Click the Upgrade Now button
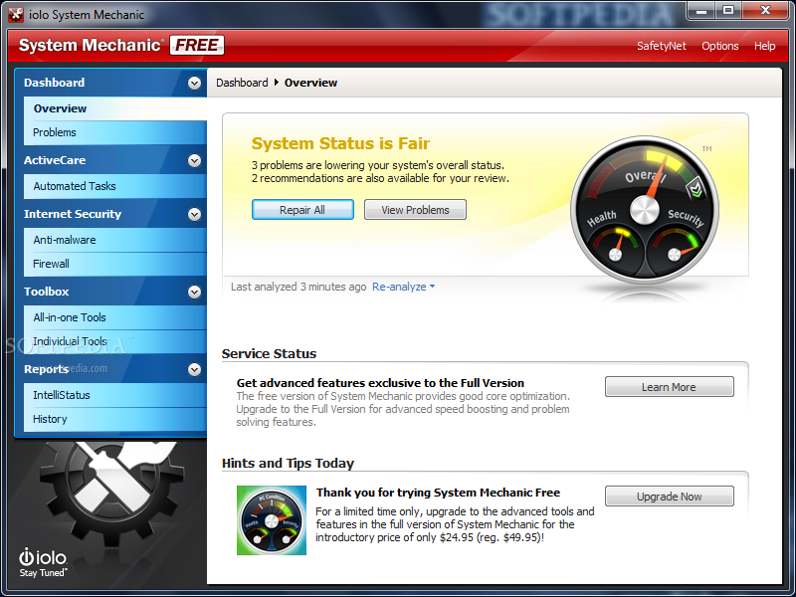The height and width of the screenshot is (597, 796). click(x=669, y=497)
